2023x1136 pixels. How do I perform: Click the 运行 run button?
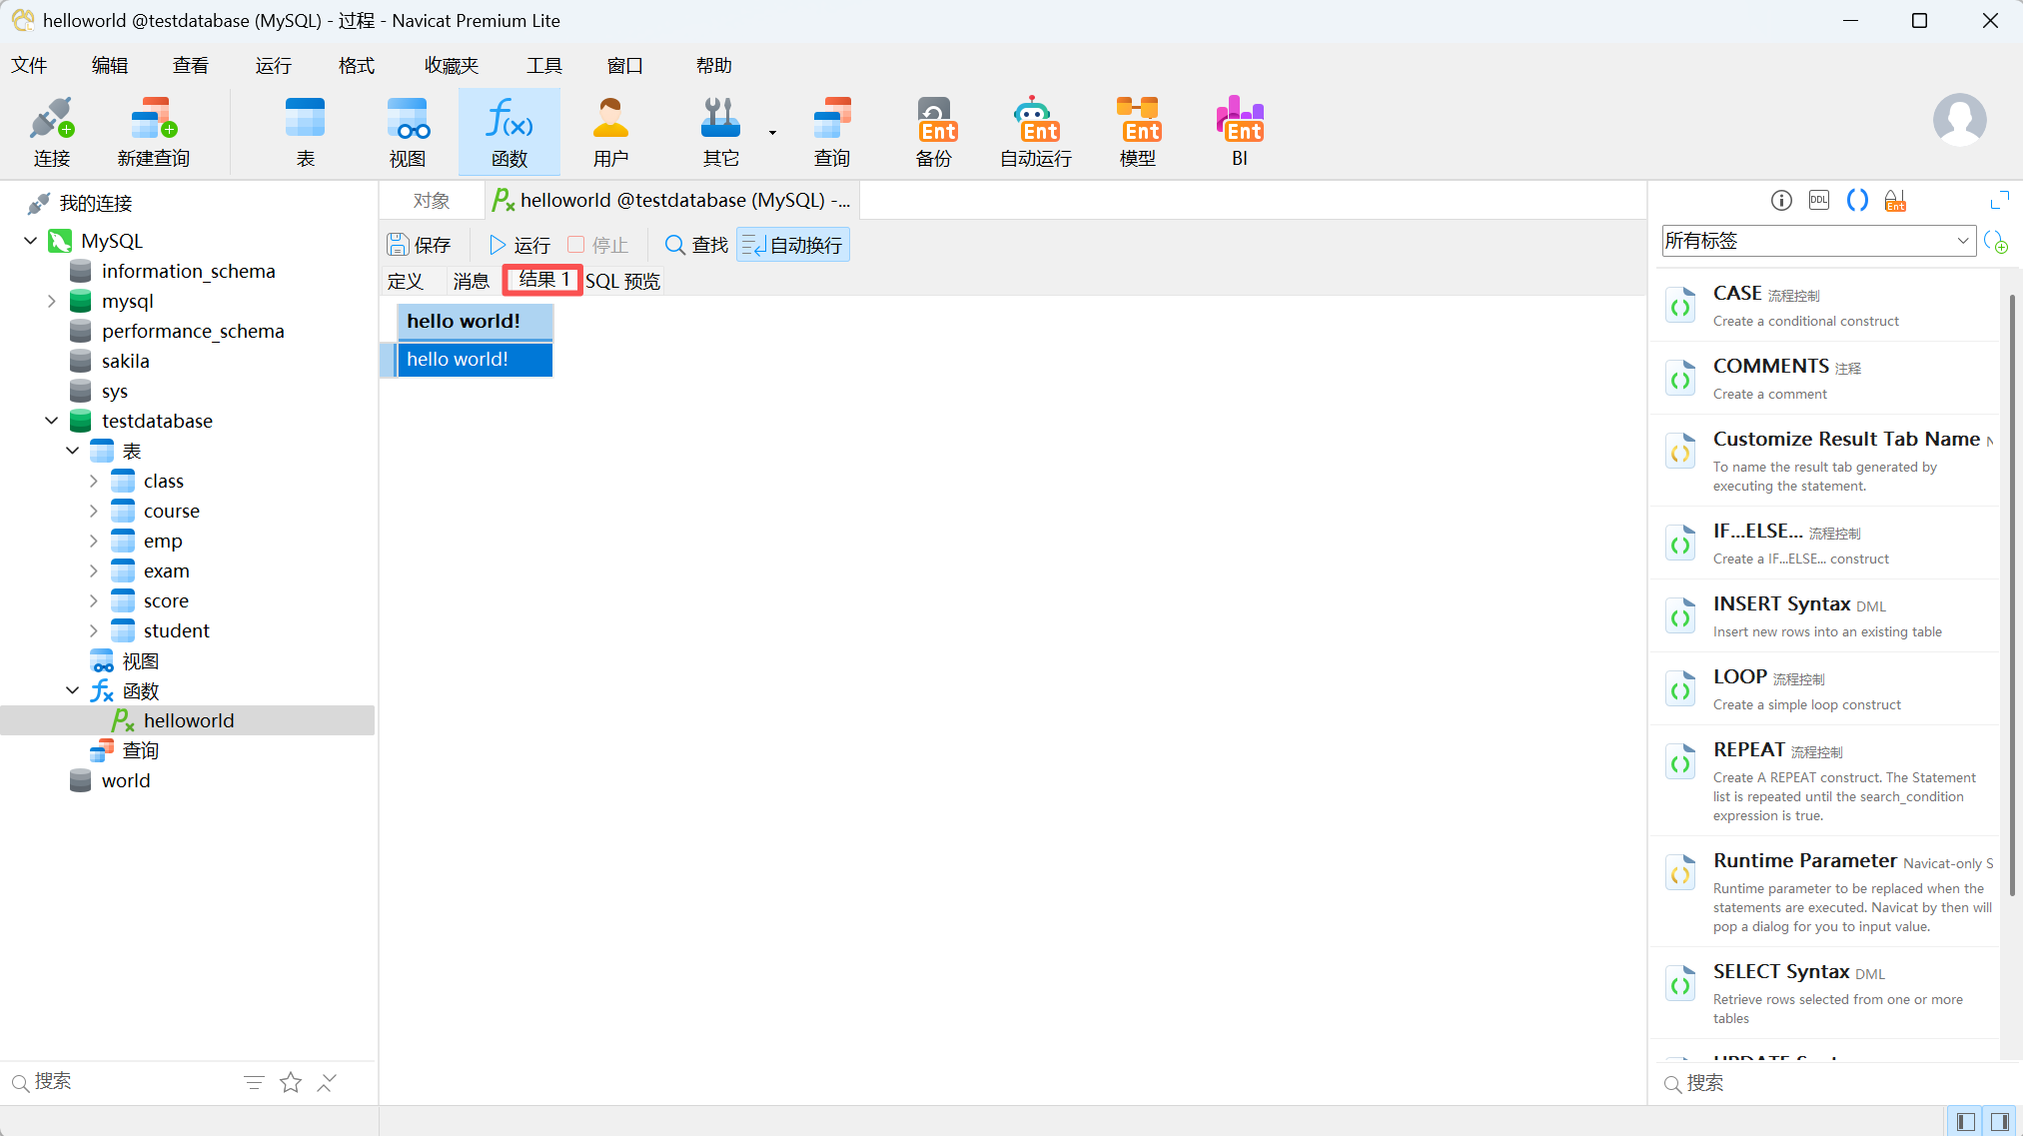(519, 245)
